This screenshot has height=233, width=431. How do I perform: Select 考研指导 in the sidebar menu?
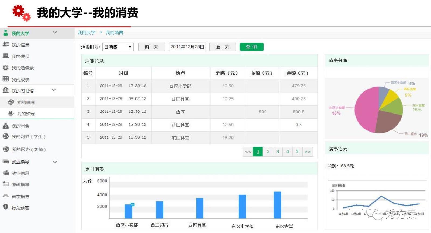pyautogui.click(x=20, y=185)
